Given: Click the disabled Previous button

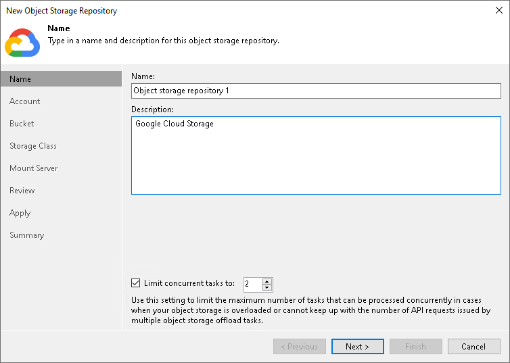Looking at the screenshot, I should coord(299,346).
